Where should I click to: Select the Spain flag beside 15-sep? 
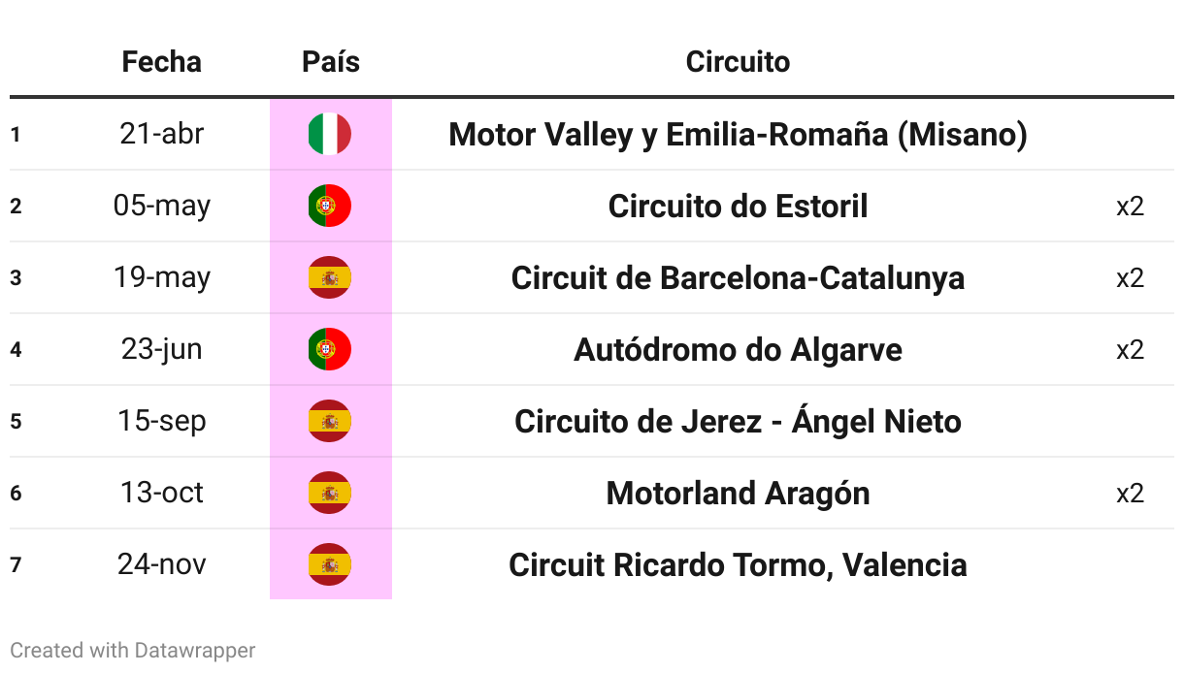click(x=330, y=421)
